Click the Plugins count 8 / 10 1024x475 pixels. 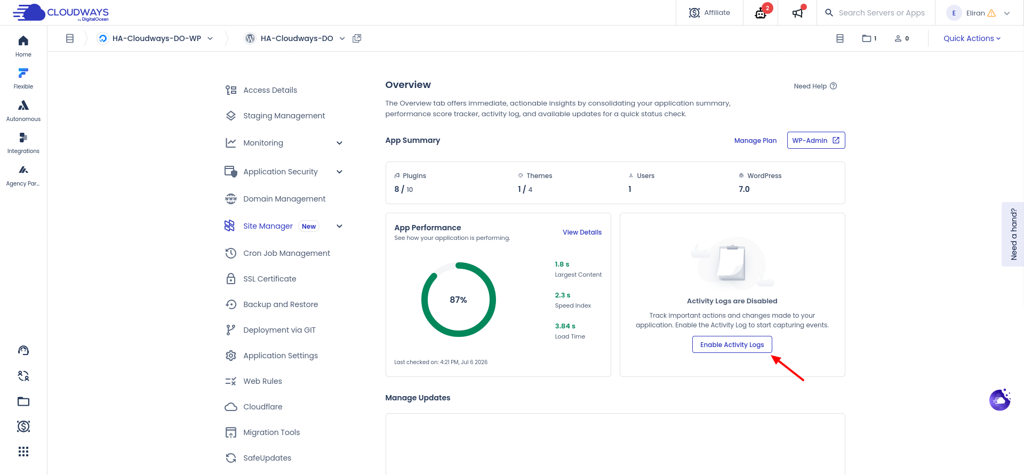pyautogui.click(x=404, y=189)
